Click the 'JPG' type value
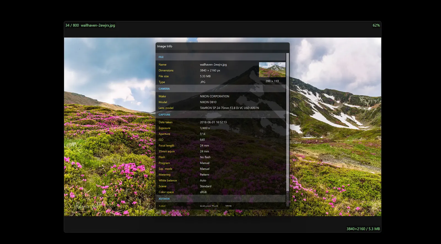441x244 pixels. [203, 82]
